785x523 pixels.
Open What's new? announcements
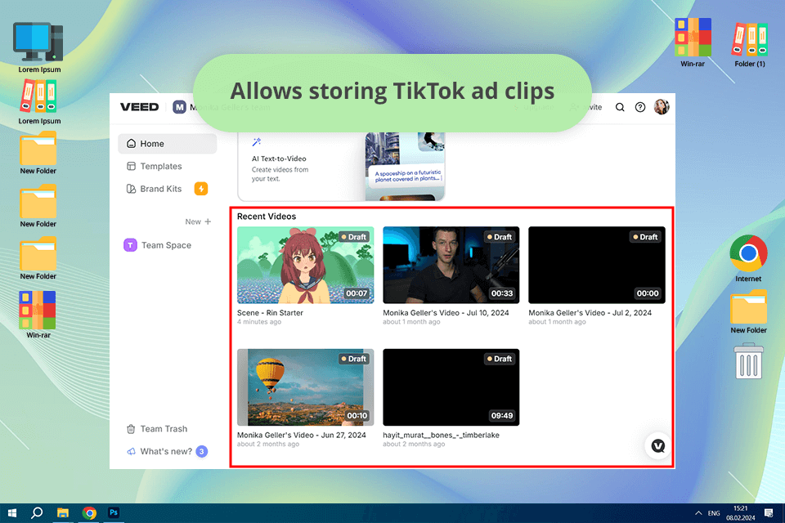pos(159,451)
